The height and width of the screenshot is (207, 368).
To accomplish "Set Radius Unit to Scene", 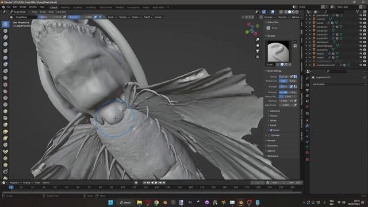I will pyautogui.click(x=293, y=80).
